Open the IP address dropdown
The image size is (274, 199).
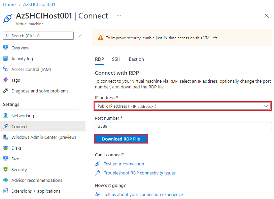(182, 106)
